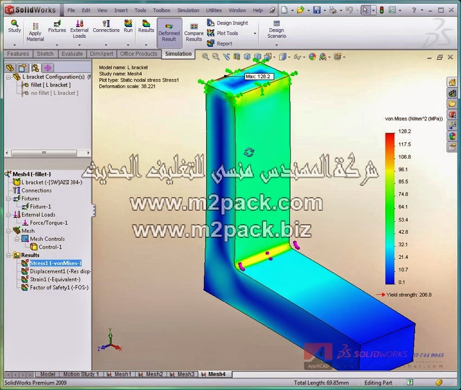
Task: Select Fixture-1 in the tree
Action: pos(40,206)
